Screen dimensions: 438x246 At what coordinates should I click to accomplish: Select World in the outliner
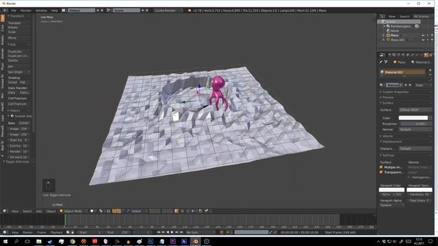[395, 31]
